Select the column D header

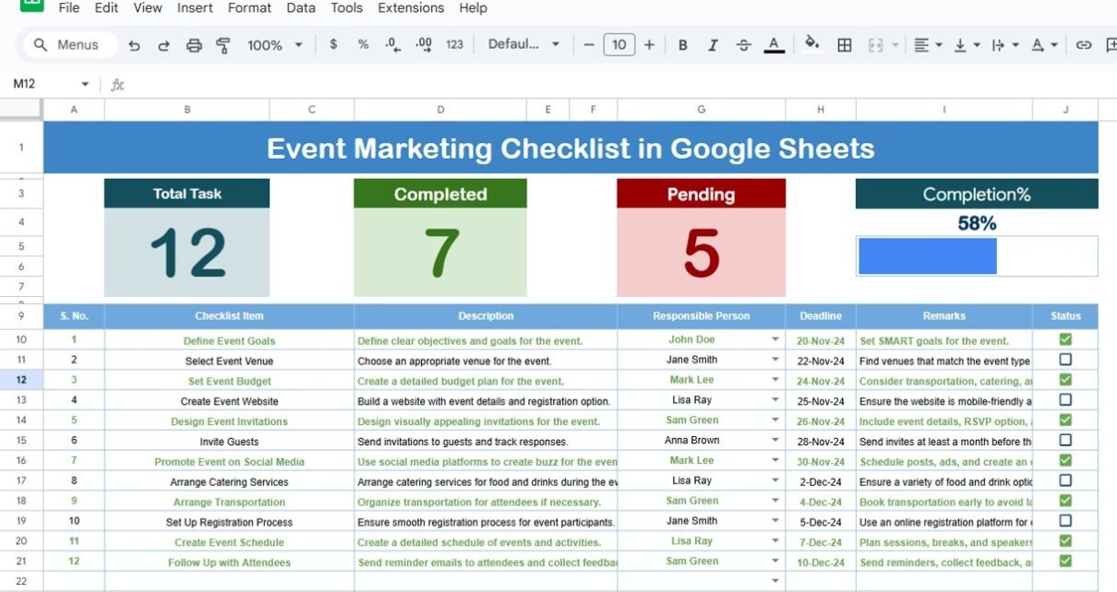[x=440, y=110]
